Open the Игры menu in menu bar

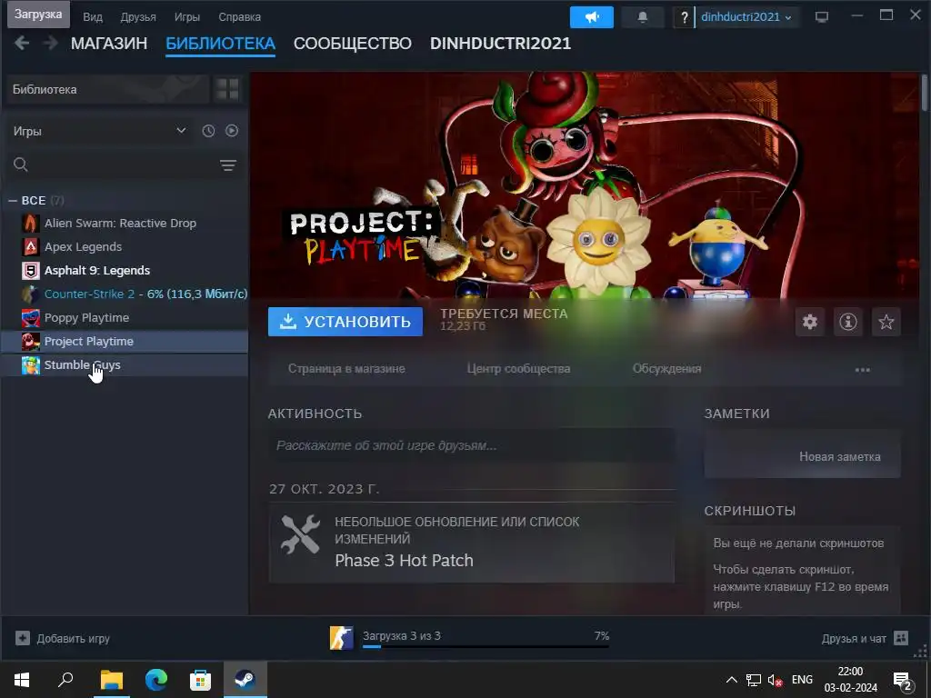(x=187, y=16)
